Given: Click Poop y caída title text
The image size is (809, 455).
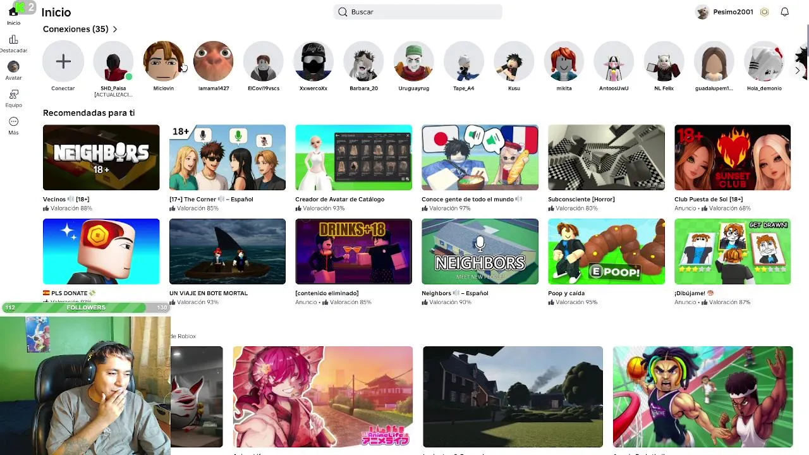Looking at the screenshot, I should [x=566, y=293].
